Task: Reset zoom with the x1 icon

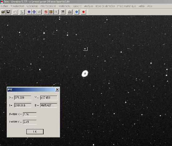Action: pyautogui.click(x=39, y=12)
